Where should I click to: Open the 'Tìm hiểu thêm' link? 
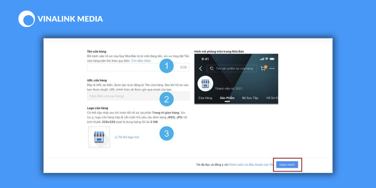(x=141, y=61)
